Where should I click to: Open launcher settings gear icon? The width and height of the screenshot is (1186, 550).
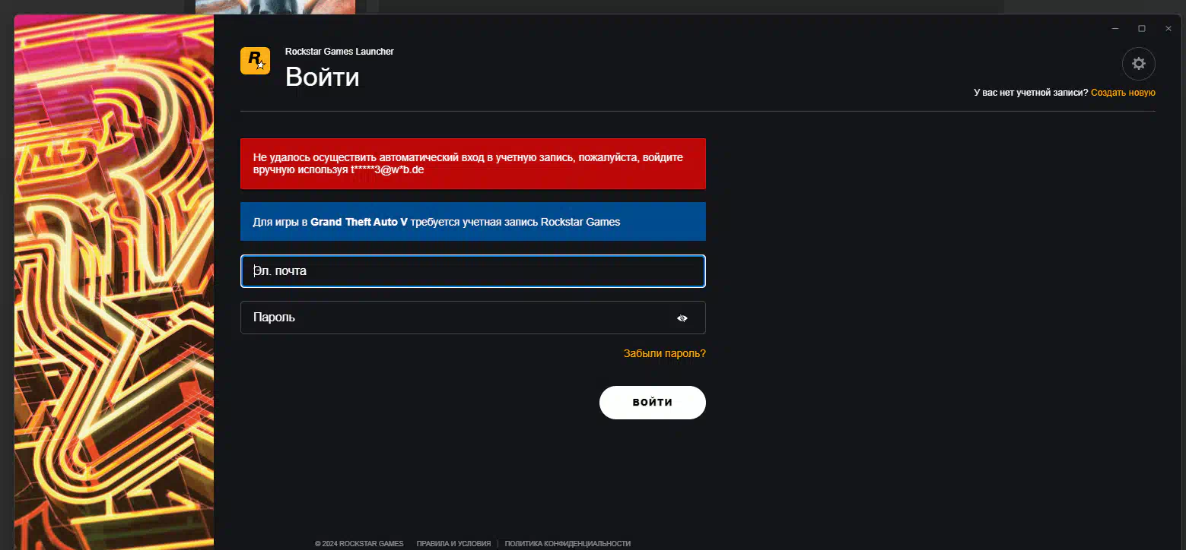[x=1138, y=64]
